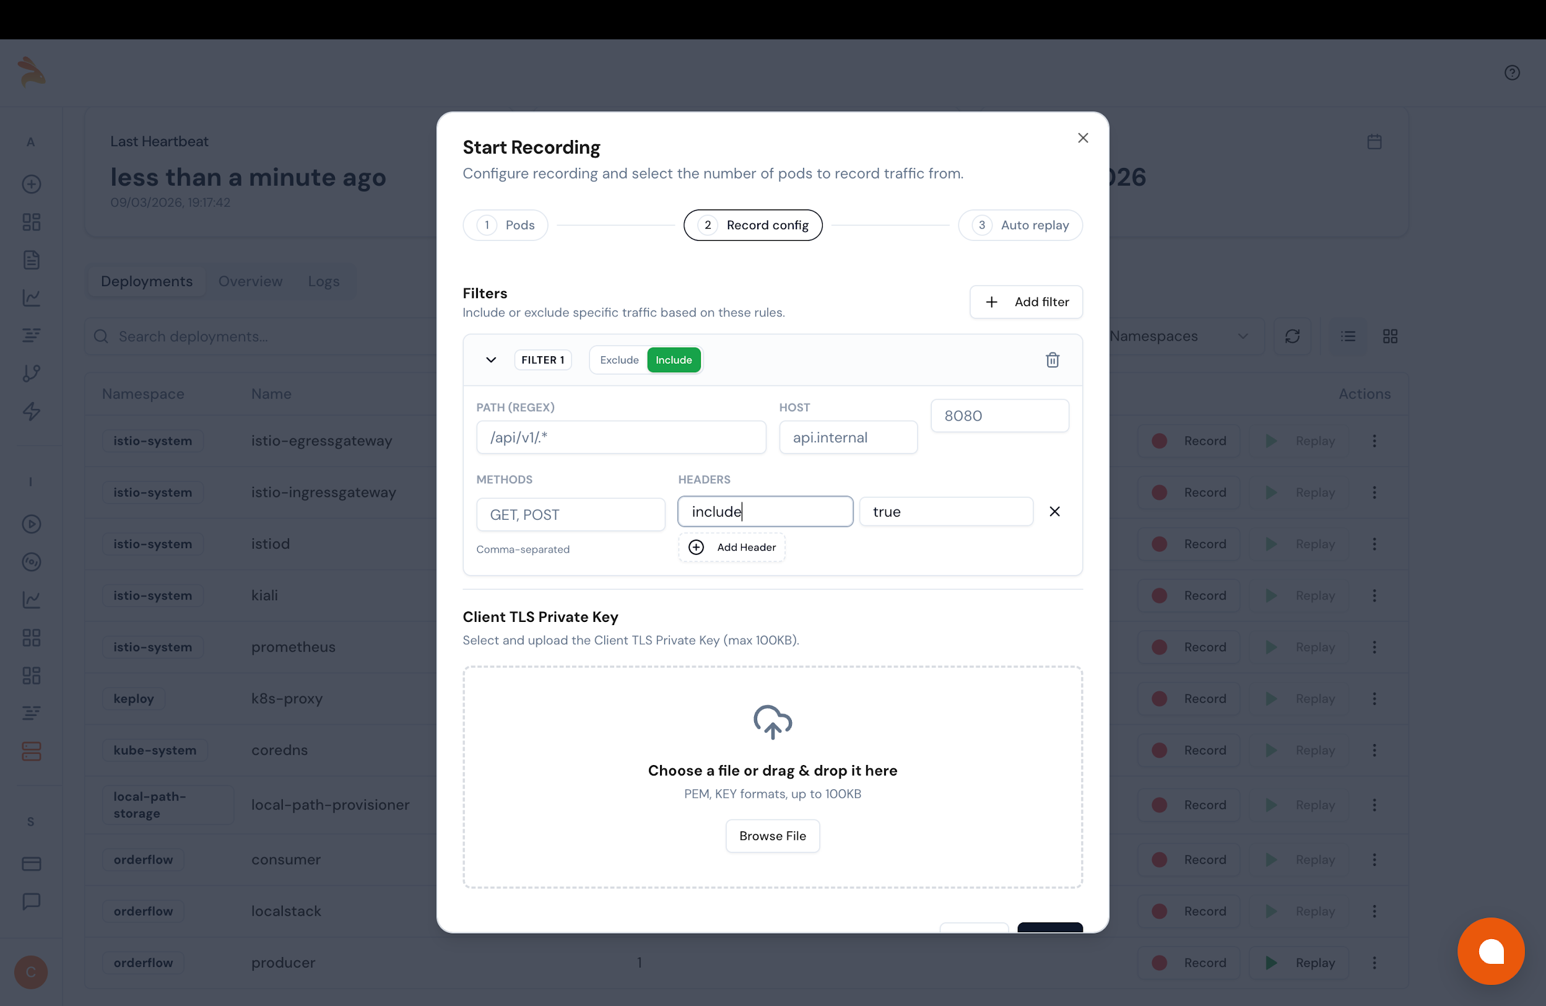
Task: Collapse the FILTER 1 section chevron
Action: coord(490,359)
